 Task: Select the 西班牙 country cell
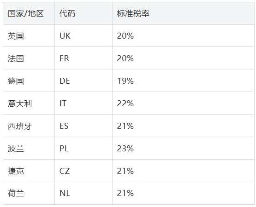pyautogui.click(x=29, y=126)
